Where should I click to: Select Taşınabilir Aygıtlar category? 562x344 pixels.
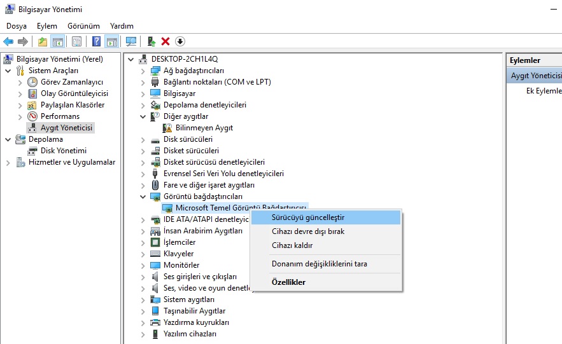pyautogui.click(x=194, y=311)
